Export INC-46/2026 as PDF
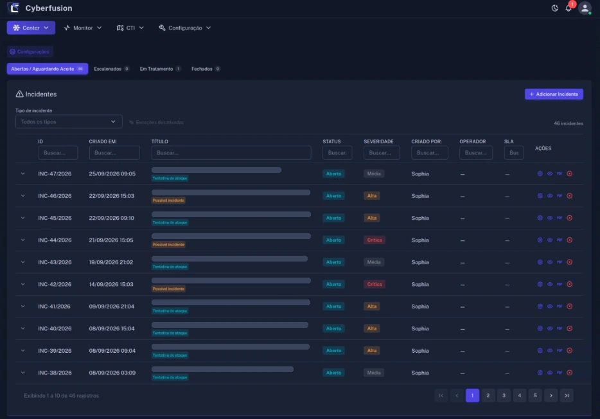This screenshot has width=600, height=419. (x=560, y=196)
